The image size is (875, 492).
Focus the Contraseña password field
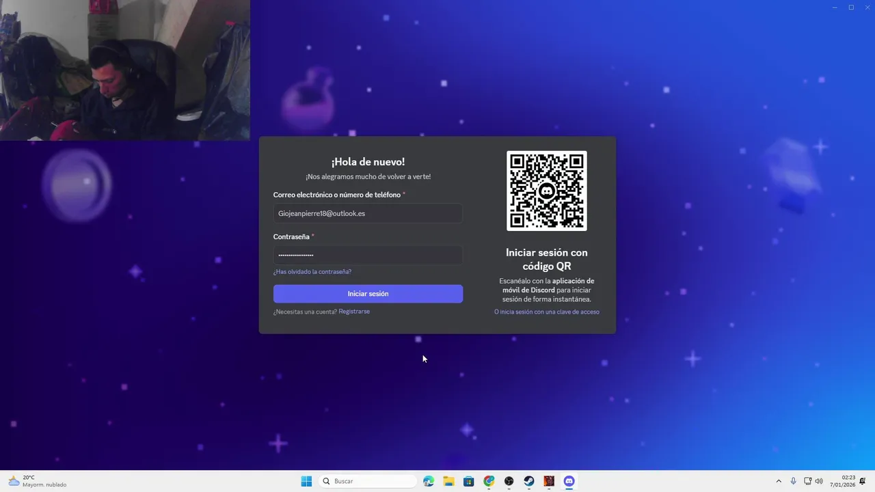368,255
